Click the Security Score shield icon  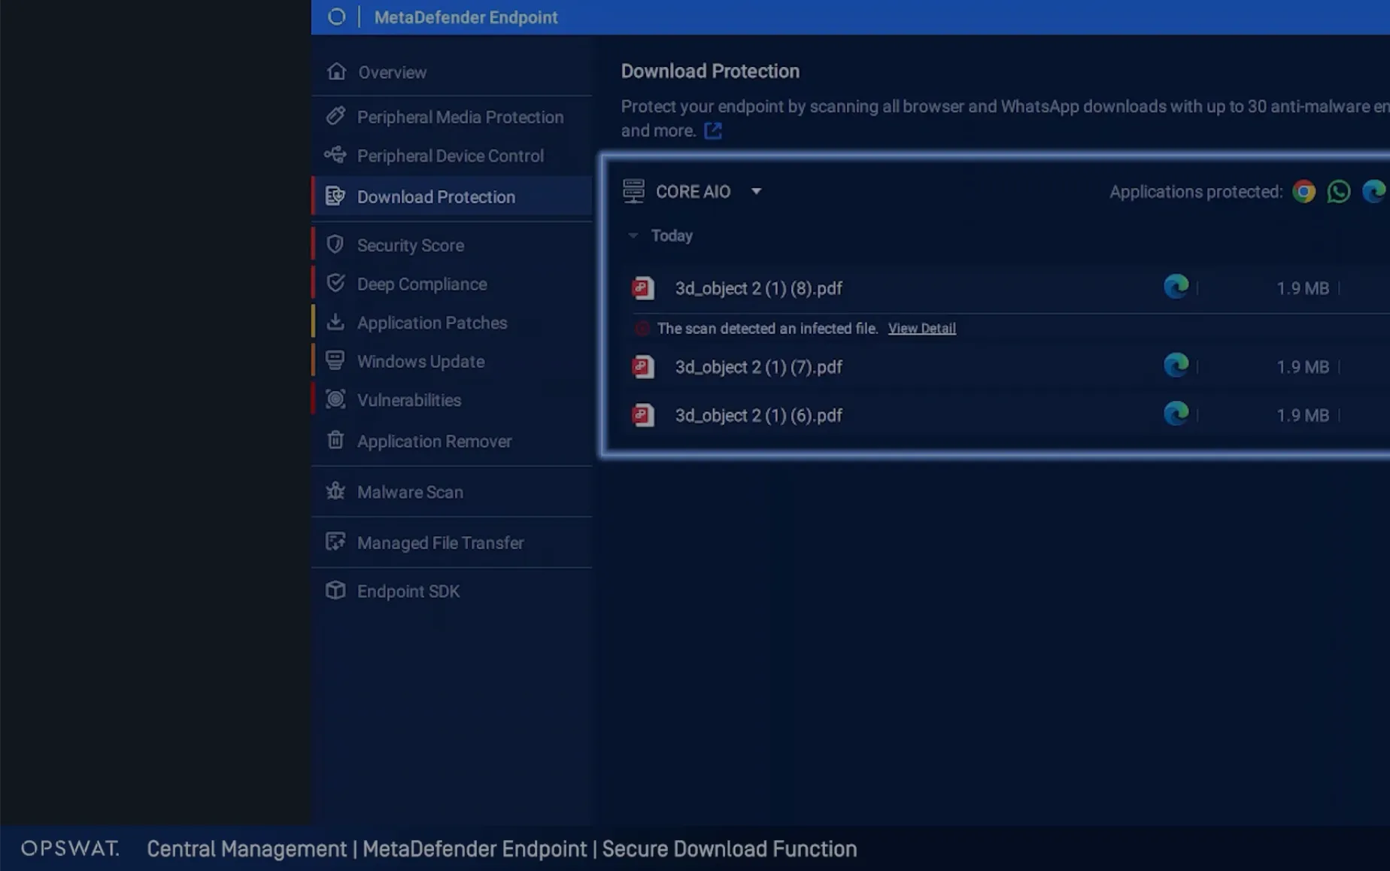tap(335, 244)
